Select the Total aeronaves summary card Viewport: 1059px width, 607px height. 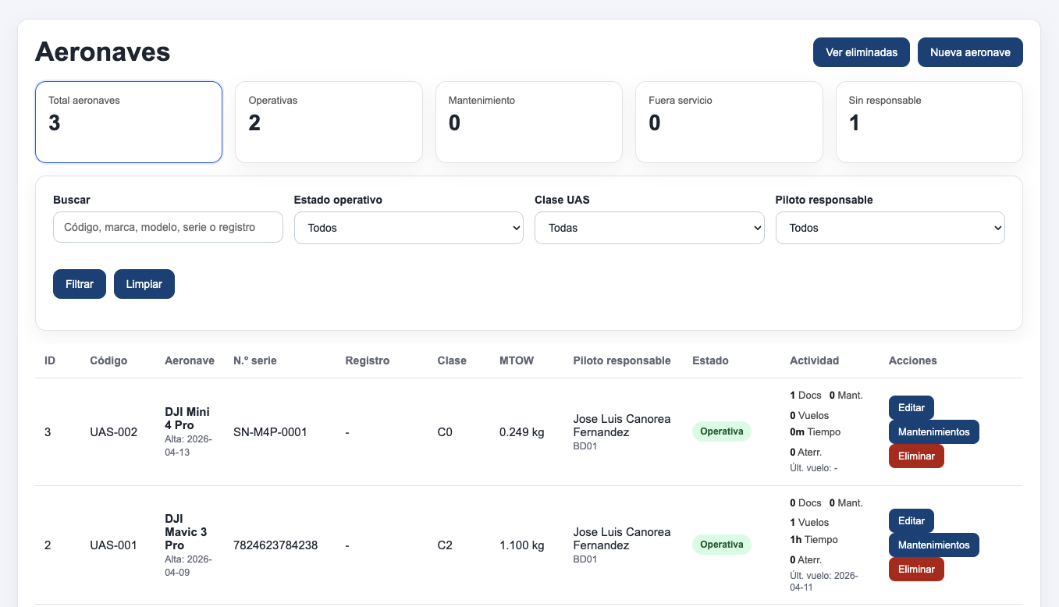[x=129, y=122]
